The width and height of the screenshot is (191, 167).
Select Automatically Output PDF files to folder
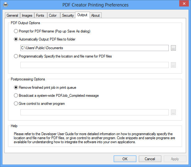(16, 39)
